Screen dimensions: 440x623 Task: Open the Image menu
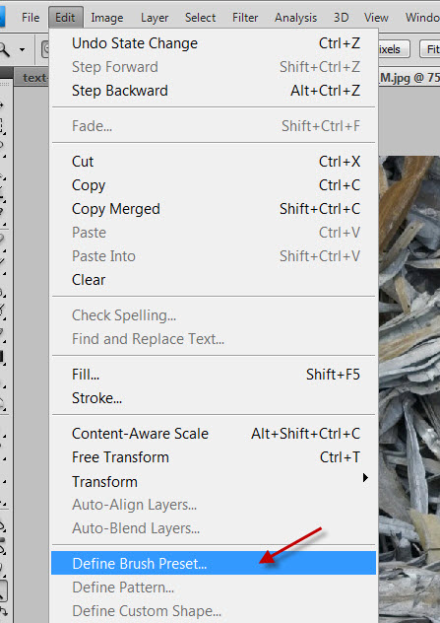(x=107, y=18)
